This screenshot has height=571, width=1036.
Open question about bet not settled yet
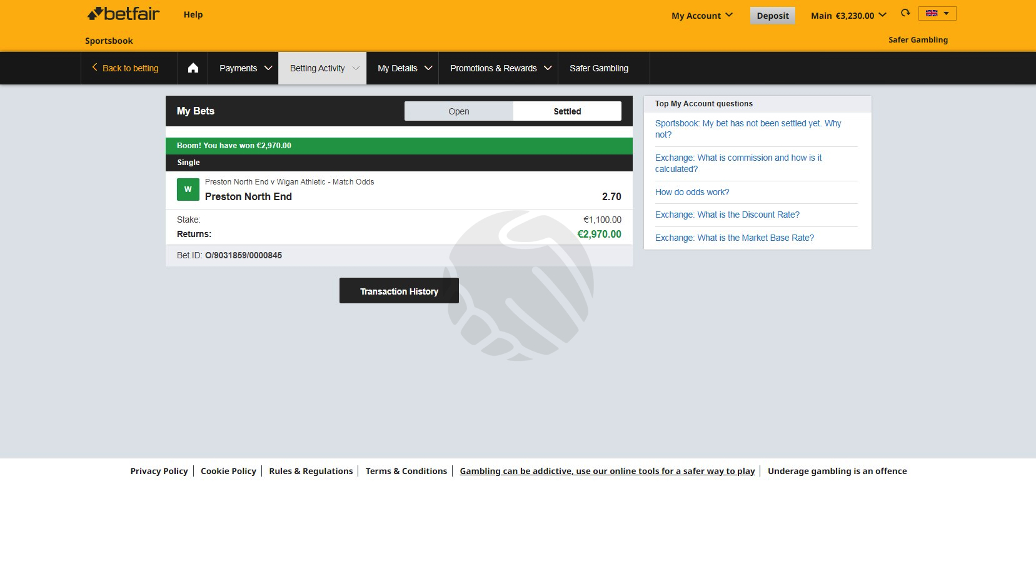[x=748, y=129]
